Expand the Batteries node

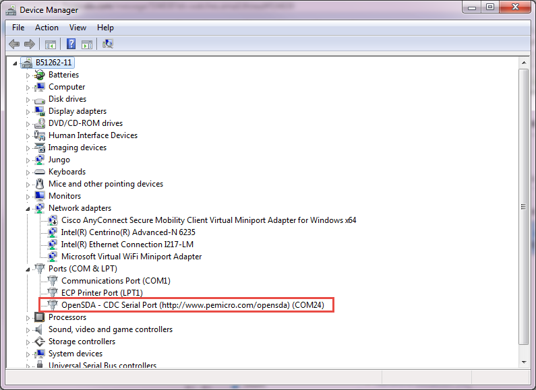point(28,75)
